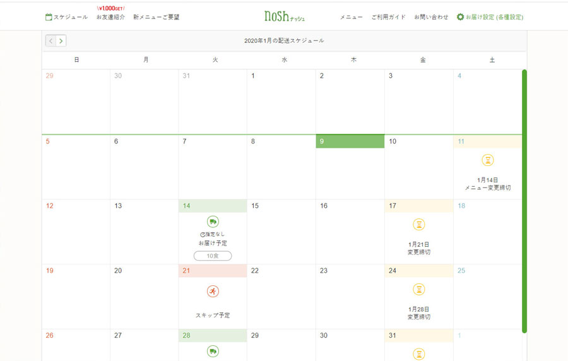This screenshot has height=361, width=568.
Task: Click the 2020年1月の配送スケジュール title
Action: click(284, 40)
